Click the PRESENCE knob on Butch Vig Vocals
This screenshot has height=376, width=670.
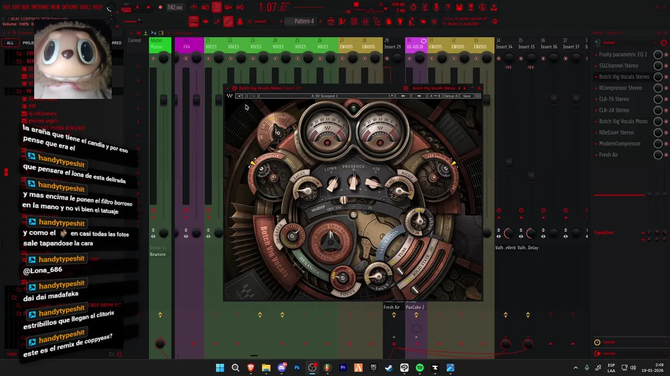pyautogui.click(x=353, y=182)
